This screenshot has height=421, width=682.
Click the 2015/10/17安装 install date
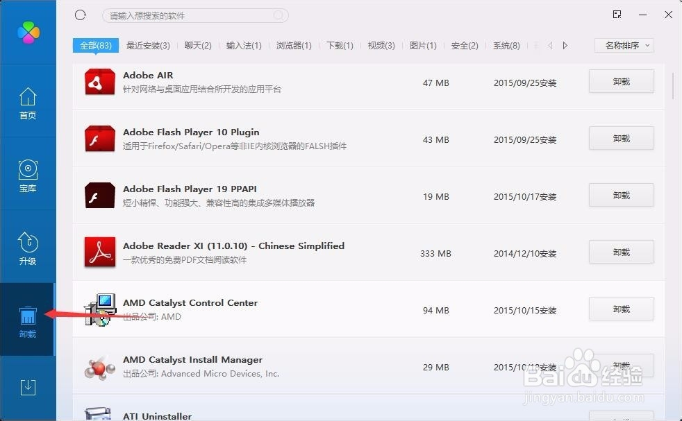click(525, 196)
